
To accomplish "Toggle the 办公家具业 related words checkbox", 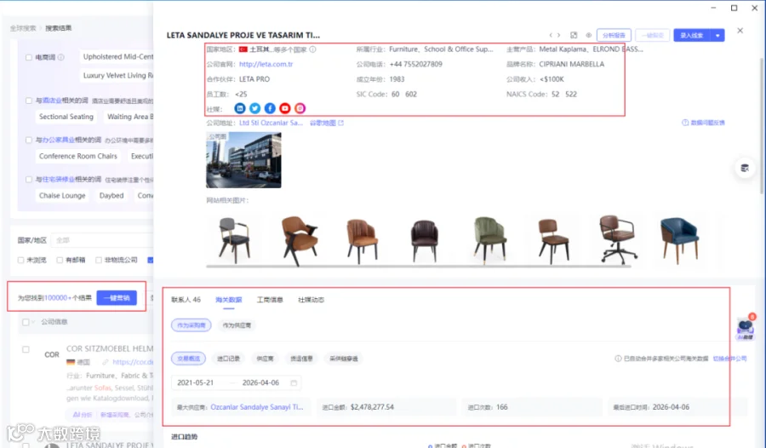I will click(x=29, y=140).
